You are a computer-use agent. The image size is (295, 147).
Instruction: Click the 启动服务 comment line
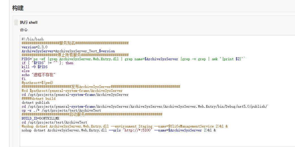click(92, 114)
